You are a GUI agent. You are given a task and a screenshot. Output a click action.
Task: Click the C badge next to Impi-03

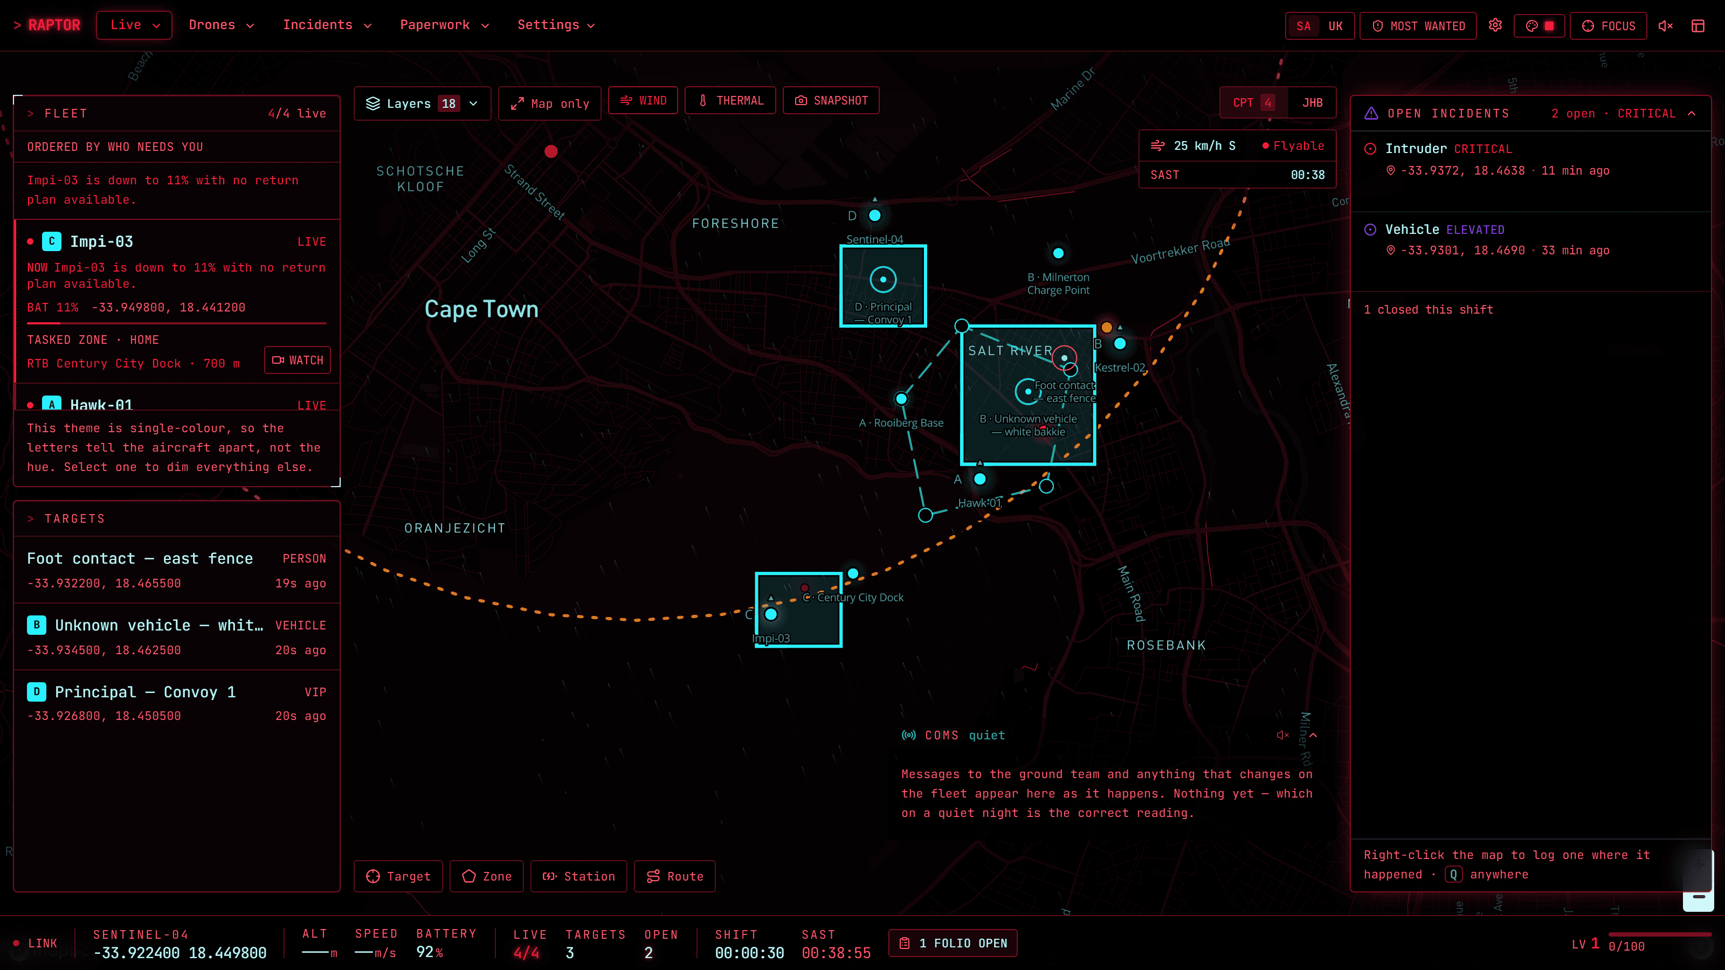coord(52,241)
